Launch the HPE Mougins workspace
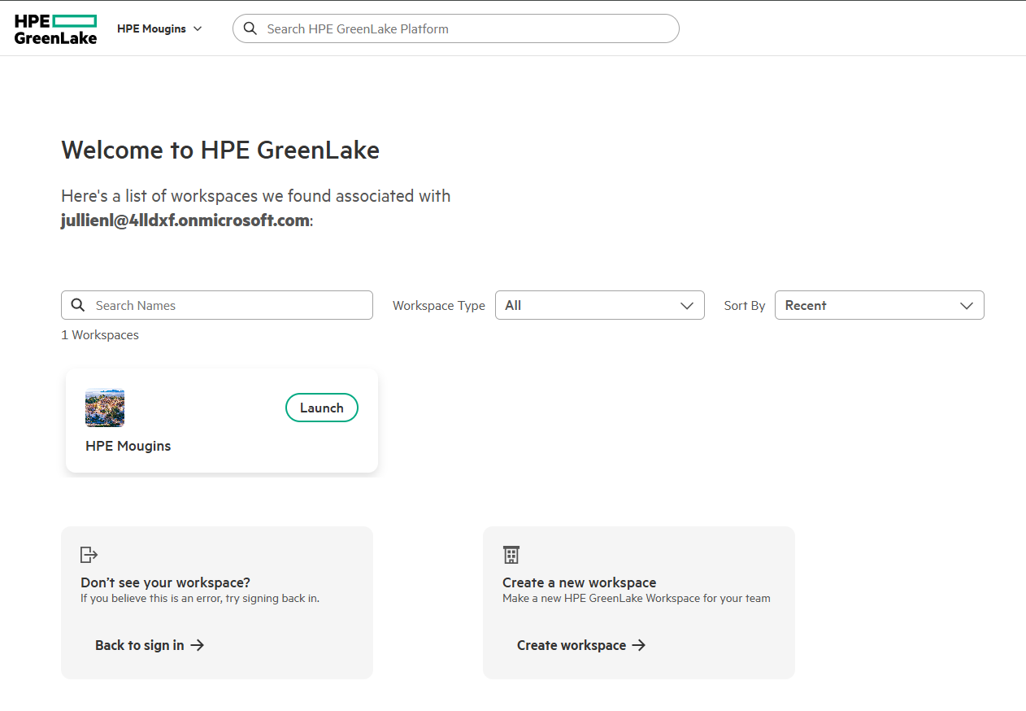This screenshot has height=711, width=1026. point(321,408)
